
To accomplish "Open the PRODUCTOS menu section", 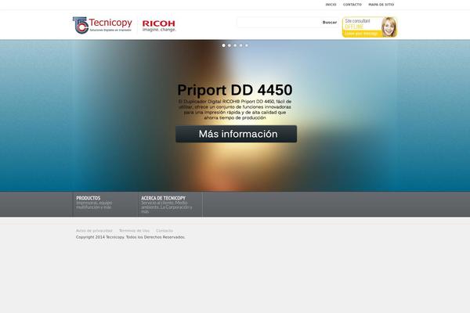I will point(105,204).
